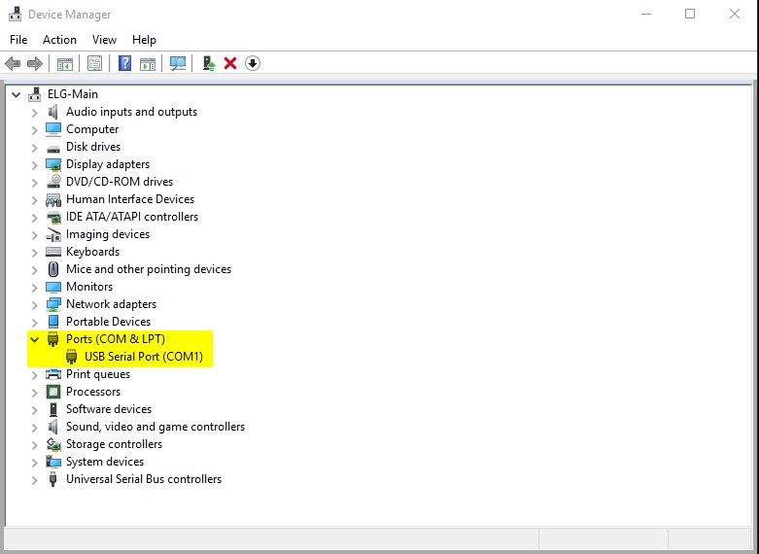Expand the Universal Serial Bus controllers node
The image size is (759, 554).
tap(35, 479)
